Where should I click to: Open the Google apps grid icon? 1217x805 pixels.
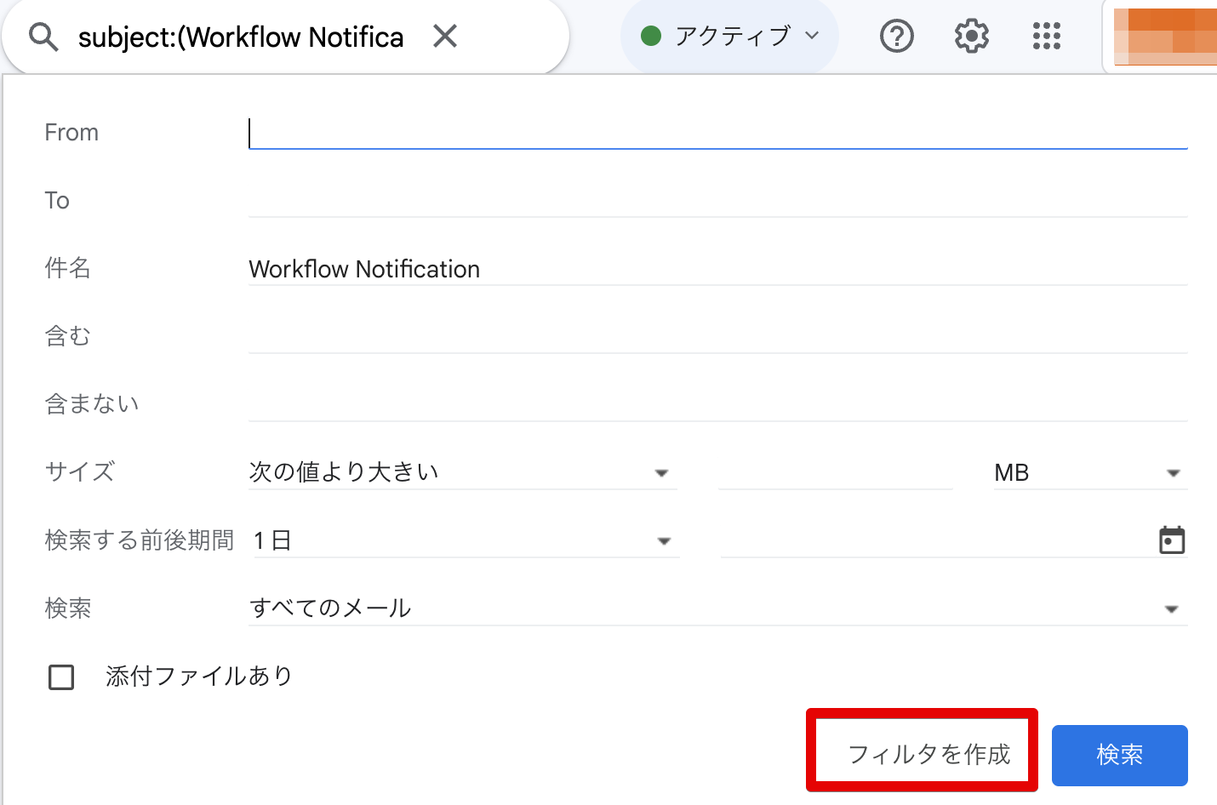pyautogui.click(x=1046, y=36)
